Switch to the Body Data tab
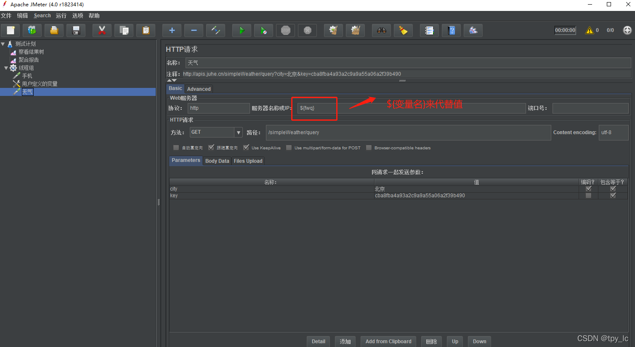 pos(217,161)
